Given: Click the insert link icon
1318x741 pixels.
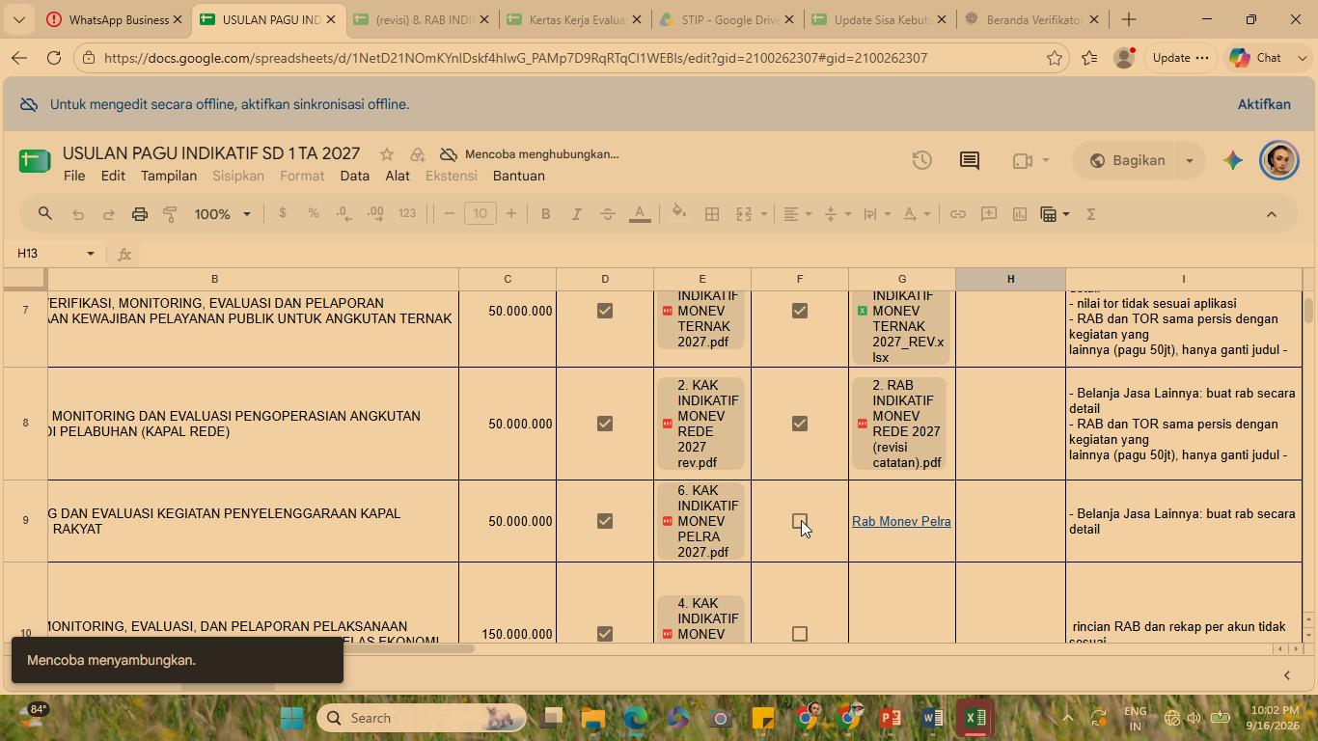Looking at the screenshot, I should click(x=957, y=214).
